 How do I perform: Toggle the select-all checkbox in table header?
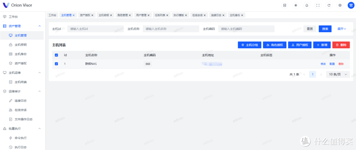57,55
